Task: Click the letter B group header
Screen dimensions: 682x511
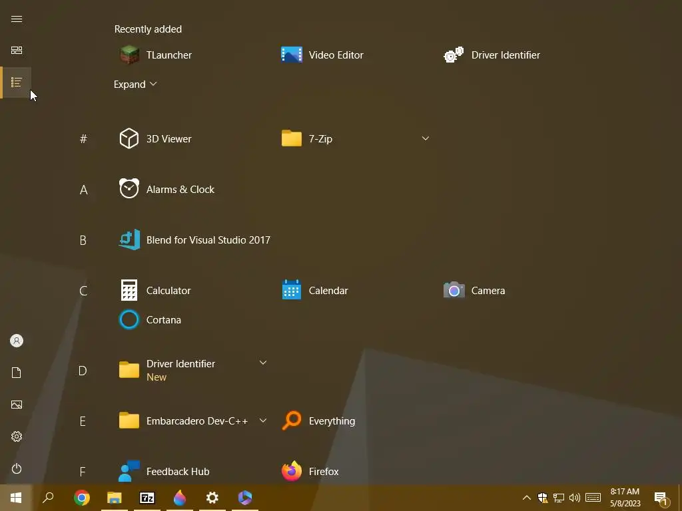Action: pos(83,240)
